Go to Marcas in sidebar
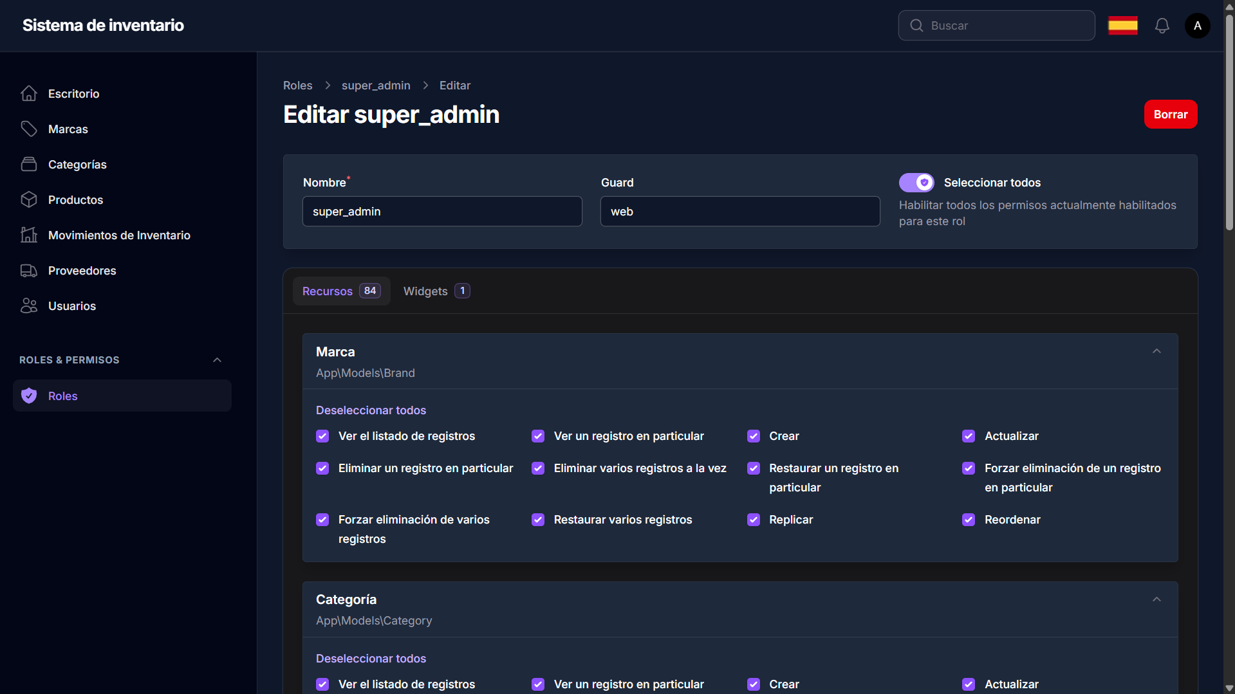Viewport: 1235px width, 694px height. (122, 129)
